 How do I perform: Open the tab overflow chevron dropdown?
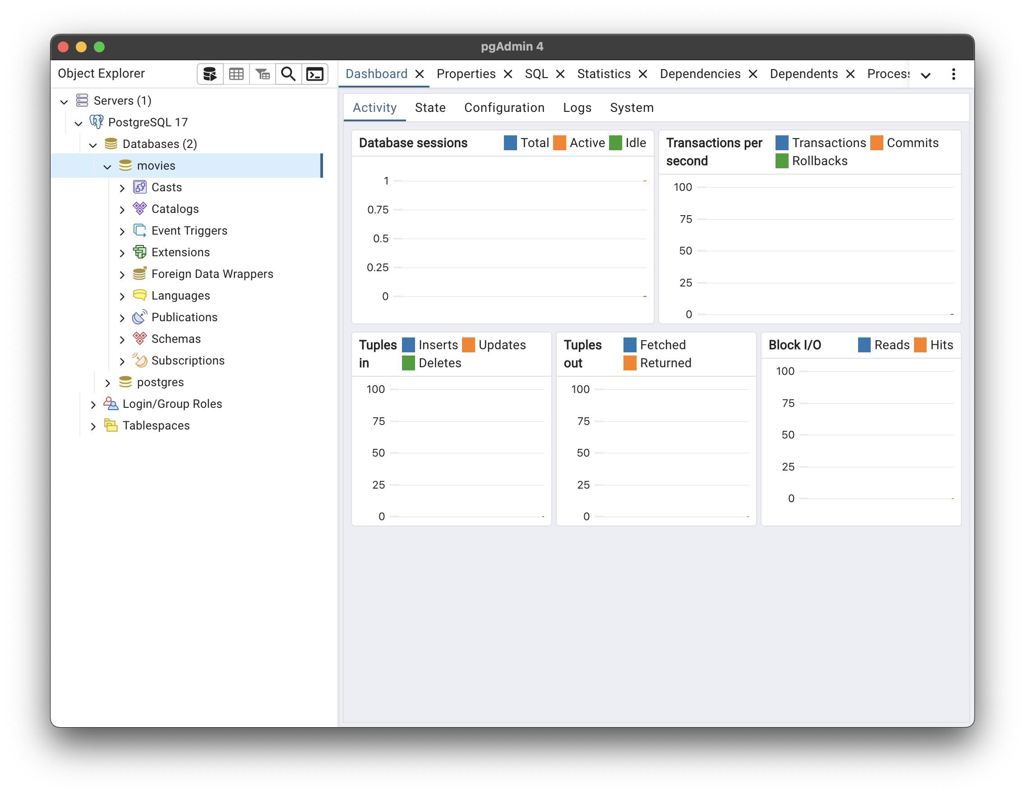click(925, 75)
